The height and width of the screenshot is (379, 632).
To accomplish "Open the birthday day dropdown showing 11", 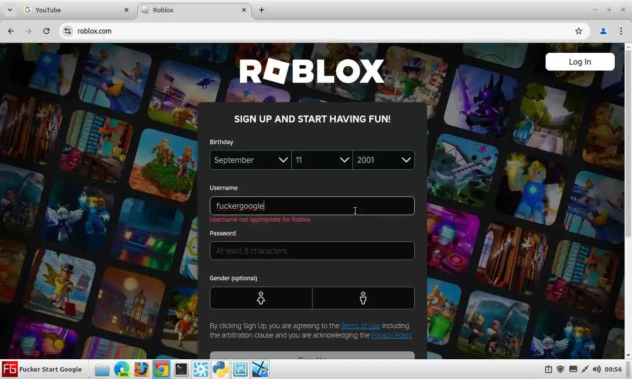I will (322, 160).
